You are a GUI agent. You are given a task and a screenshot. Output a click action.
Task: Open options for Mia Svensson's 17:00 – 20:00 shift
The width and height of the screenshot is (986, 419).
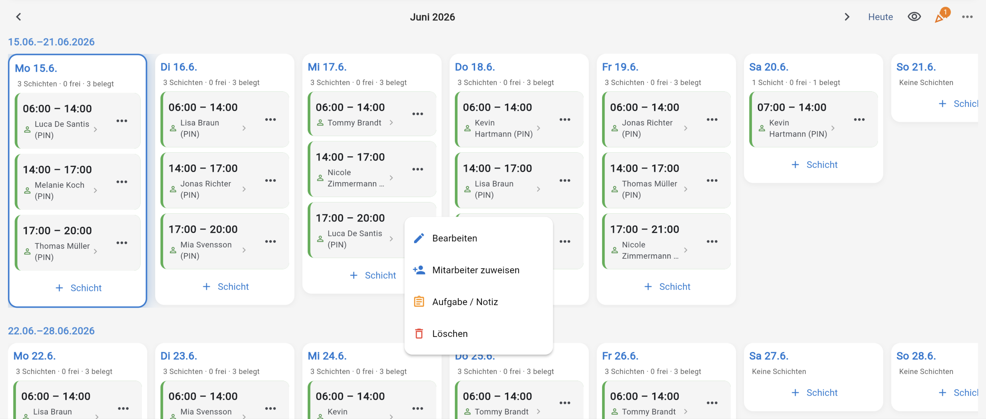[270, 241]
